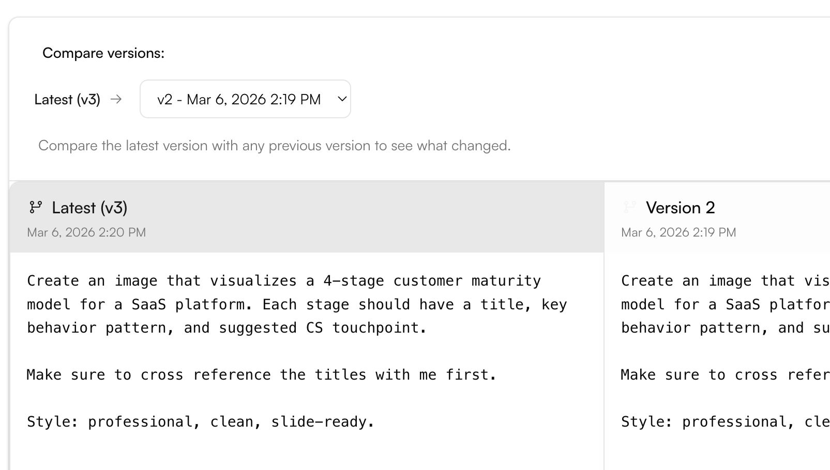Click the comparison arrow between version labels
The image size is (830, 470).
pyautogui.click(x=116, y=99)
